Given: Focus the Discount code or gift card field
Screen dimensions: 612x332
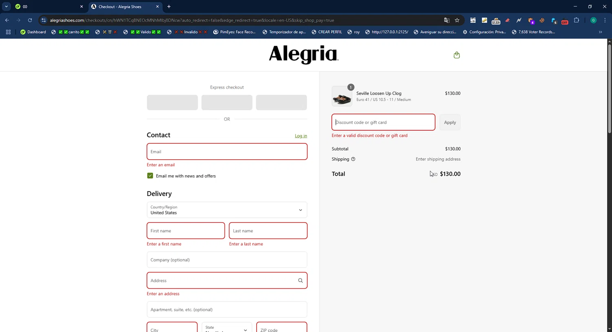Looking at the screenshot, I should point(384,122).
